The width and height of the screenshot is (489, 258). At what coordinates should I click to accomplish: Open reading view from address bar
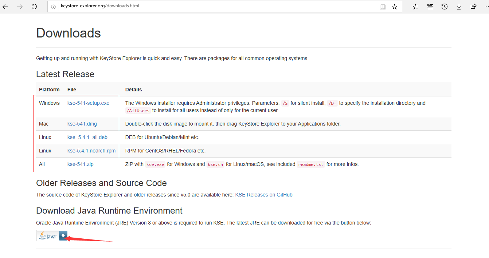coord(383,7)
